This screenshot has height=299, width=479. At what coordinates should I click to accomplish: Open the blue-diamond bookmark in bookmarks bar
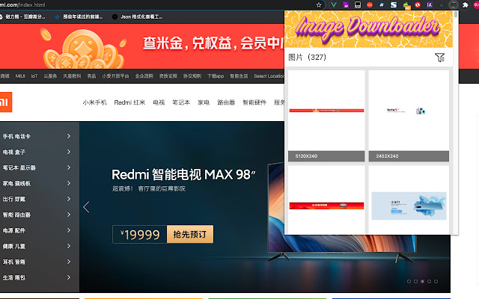coord(79,16)
